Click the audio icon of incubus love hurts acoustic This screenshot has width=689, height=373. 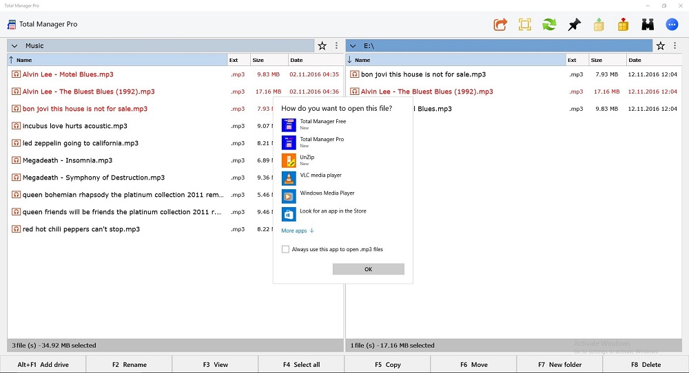(x=16, y=126)
